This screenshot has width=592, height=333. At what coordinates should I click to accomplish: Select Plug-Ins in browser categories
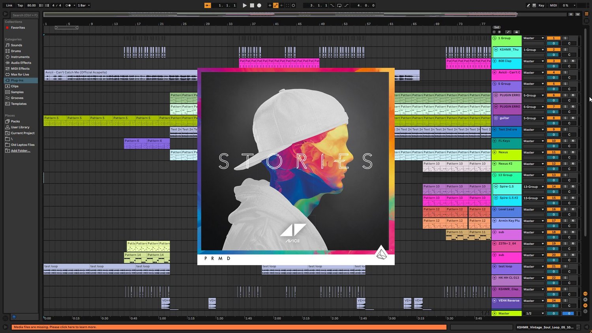coord(17,80)
